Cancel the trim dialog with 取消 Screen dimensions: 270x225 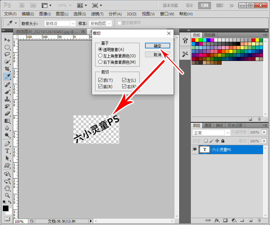[157, 55]
